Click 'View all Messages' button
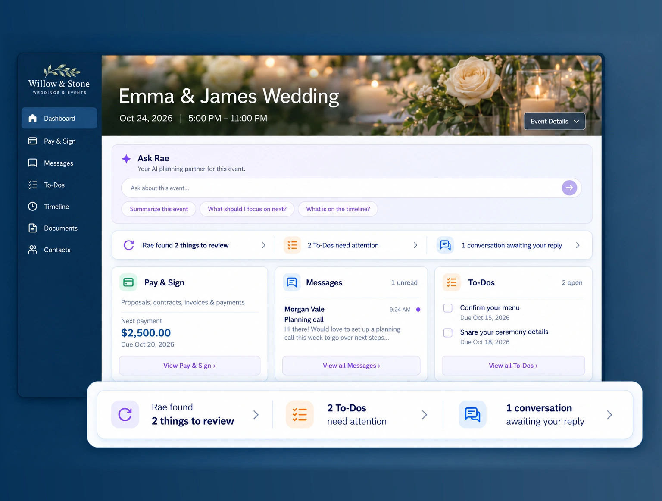Image resolution: width=662 pixels, height=501 pixels. [x=351, y=366]
